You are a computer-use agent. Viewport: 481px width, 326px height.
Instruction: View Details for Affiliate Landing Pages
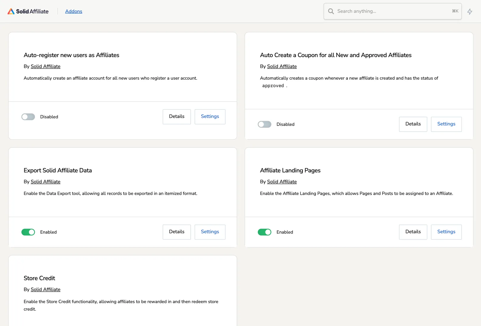click(x=413, y=232)
